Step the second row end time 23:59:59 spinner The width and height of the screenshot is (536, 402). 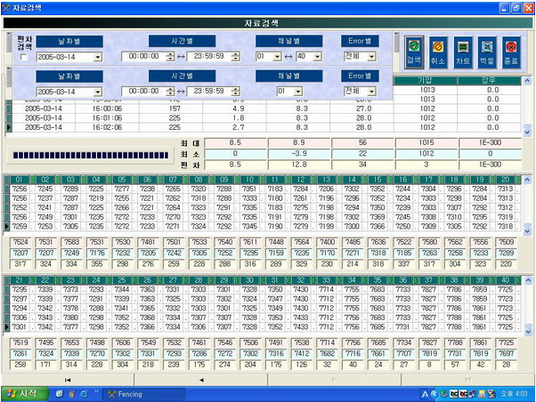point(235,92)
